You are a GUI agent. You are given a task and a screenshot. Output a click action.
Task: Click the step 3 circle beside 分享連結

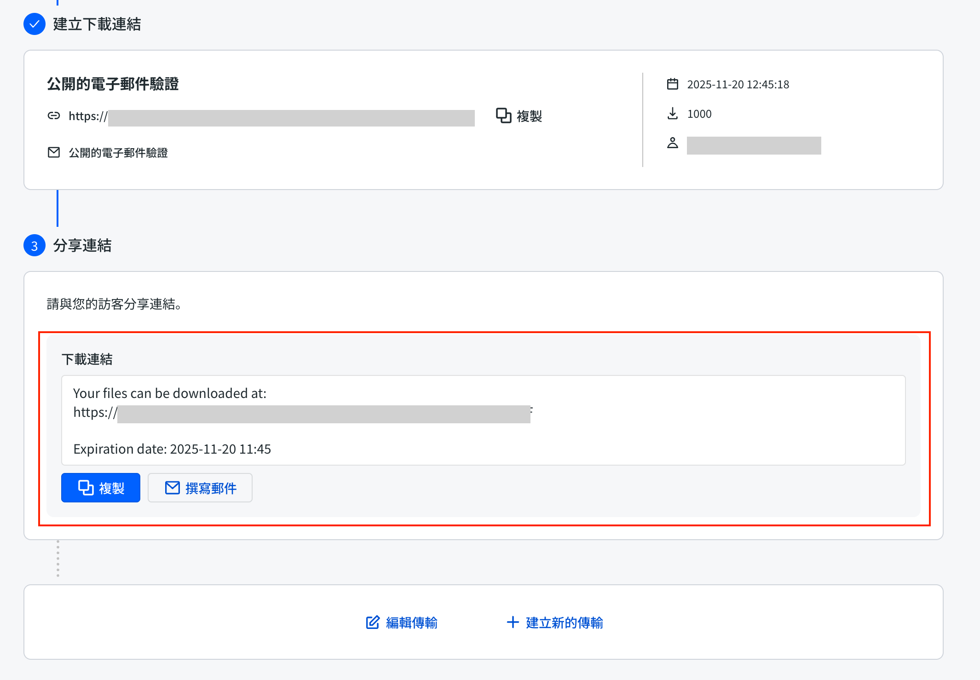35,245
